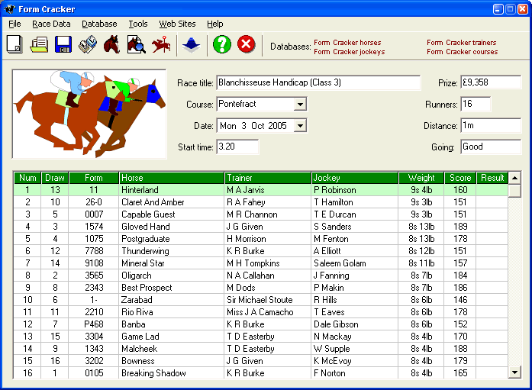The image size is (532, 390).
Task: Click the Start time input field
Action: click(x=237, y=147)
